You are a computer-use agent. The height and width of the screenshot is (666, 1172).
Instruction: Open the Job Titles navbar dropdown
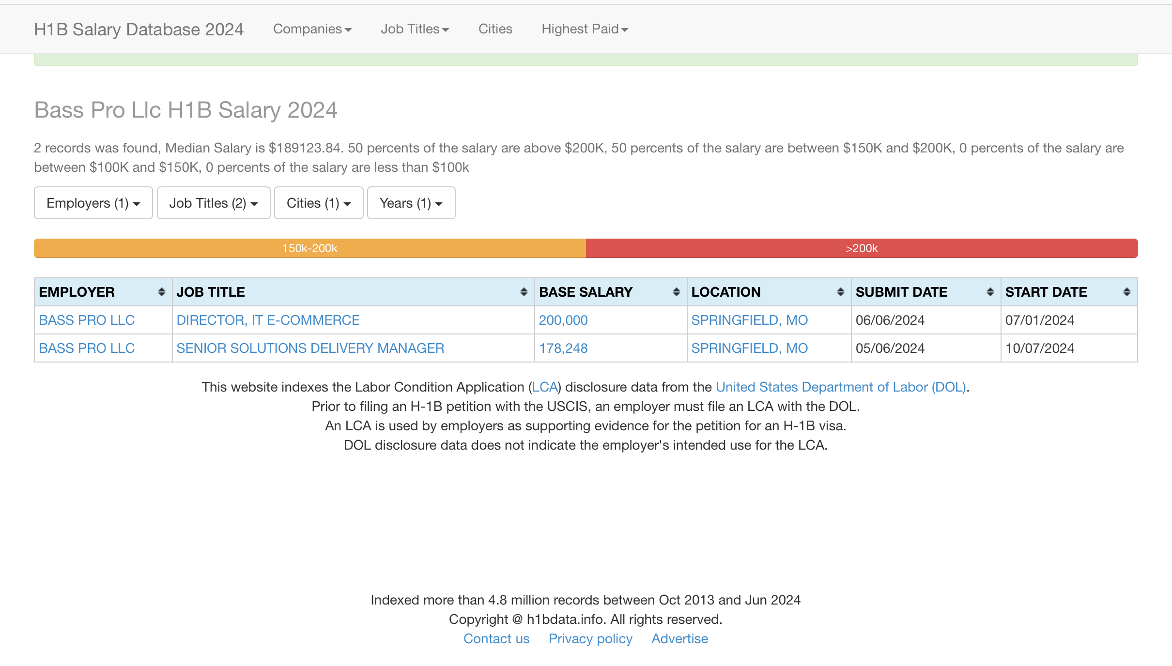415,29
